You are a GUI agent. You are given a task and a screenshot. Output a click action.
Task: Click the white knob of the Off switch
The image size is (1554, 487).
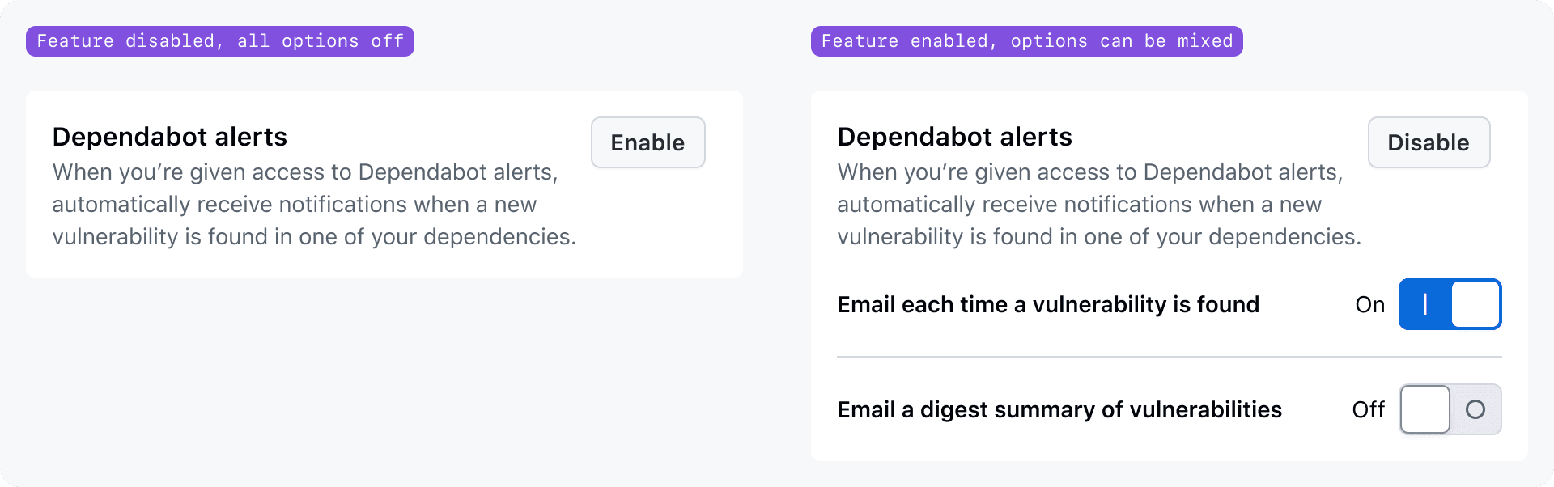1425,409
